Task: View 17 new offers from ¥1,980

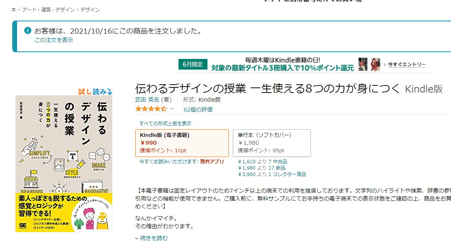Action: pos(261,168)
